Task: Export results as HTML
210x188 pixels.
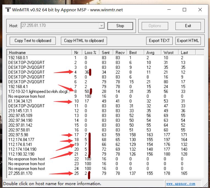Action: pos(188,41)
